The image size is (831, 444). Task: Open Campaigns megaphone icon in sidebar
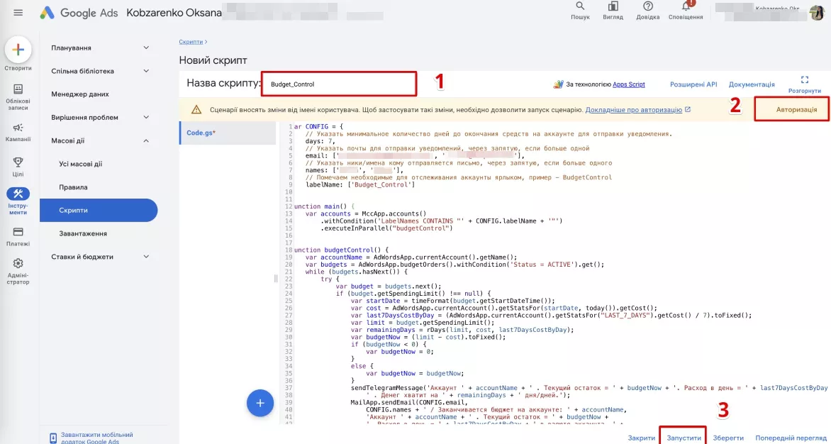[18, 128]
